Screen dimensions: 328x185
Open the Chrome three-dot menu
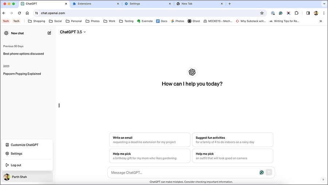(x=324, y=13)
